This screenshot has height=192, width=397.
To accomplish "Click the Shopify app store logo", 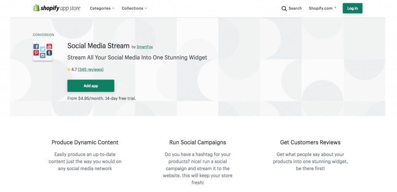I will point(57,8).
